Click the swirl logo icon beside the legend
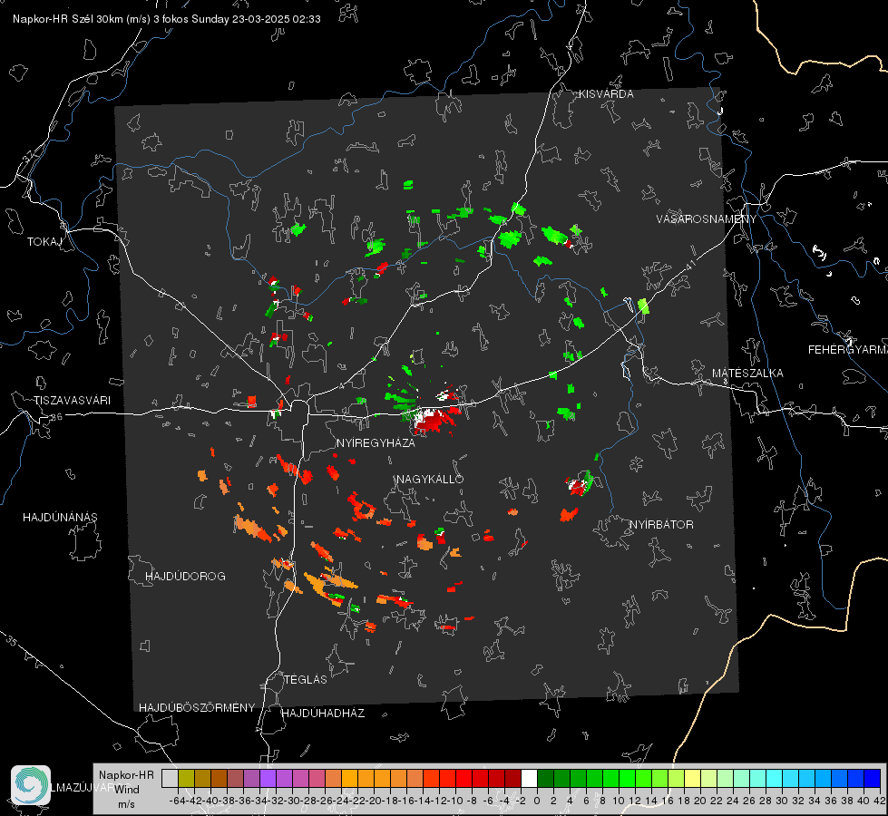 [31, 785]
